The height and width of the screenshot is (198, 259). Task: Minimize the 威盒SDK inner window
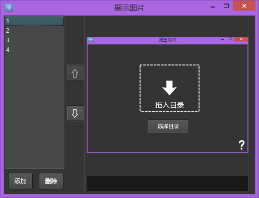click(223, 39)
